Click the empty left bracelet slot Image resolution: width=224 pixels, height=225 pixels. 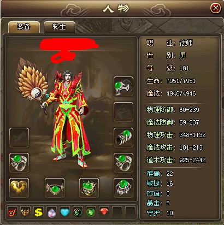pos(19,138)
